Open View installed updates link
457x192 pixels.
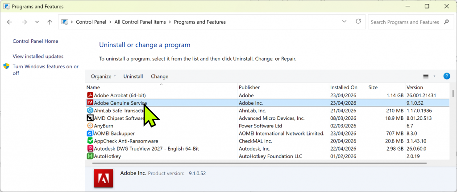[38, 57]
